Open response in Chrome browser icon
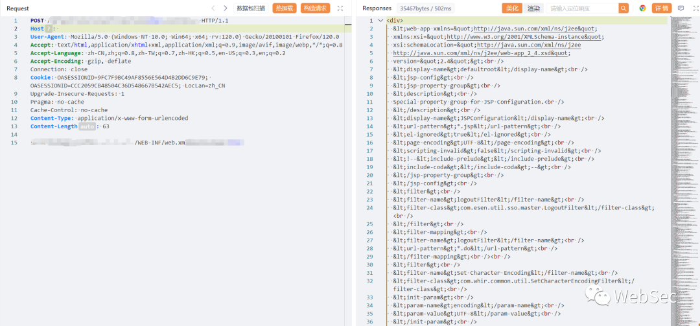700x326 pixels. (642, 8)
